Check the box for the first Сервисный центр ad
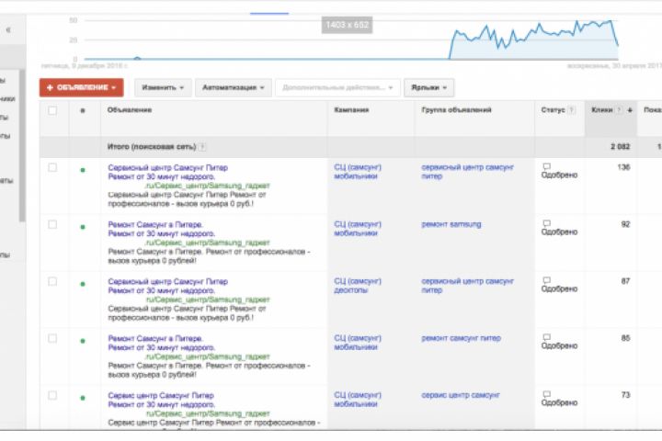Screen dimensions: 662x441 tap(52, 167)
